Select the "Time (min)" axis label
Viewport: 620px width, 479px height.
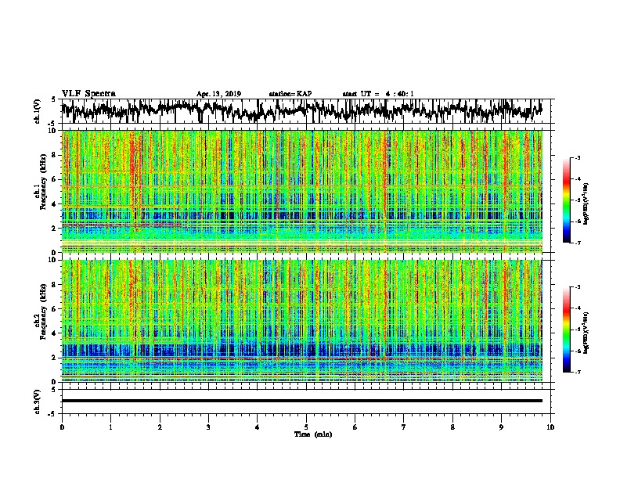pyautogui.click(x=313, y=434)
